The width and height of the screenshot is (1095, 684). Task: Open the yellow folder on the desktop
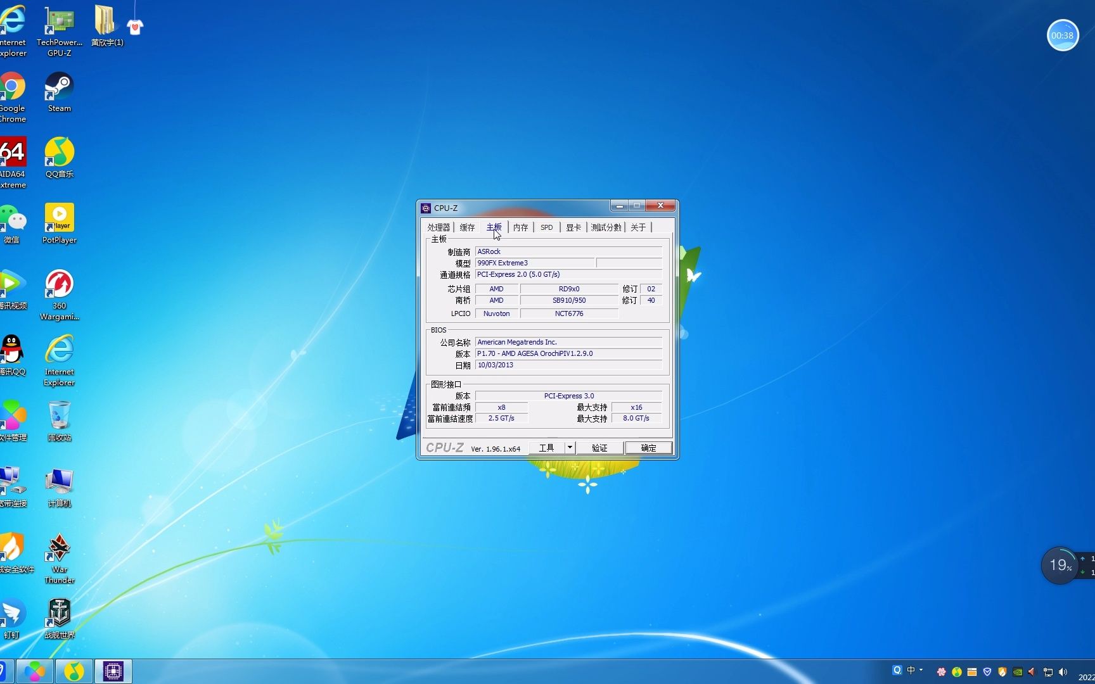coord(106,26)
